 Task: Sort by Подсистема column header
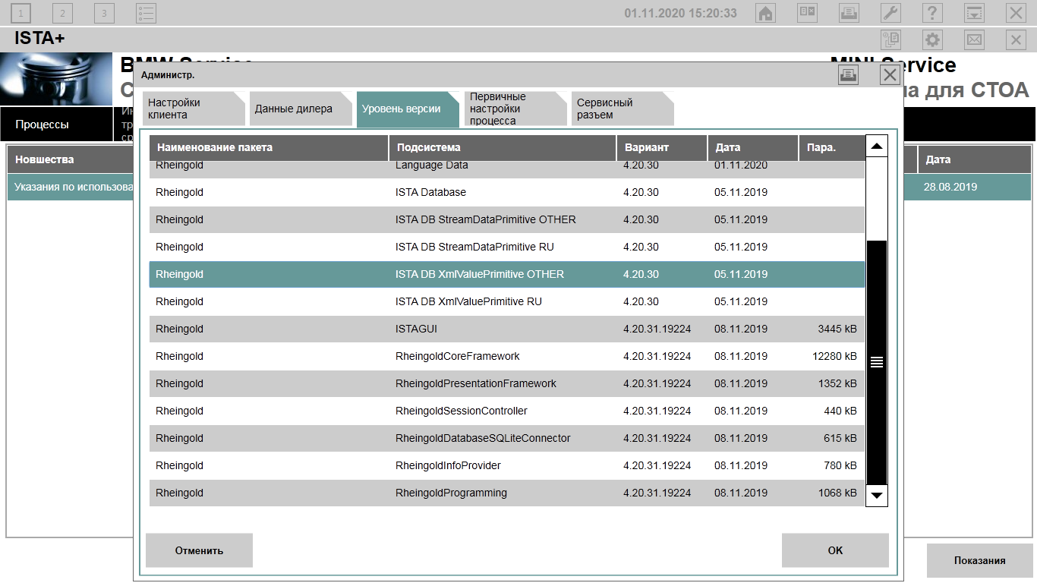pos(503,147)
